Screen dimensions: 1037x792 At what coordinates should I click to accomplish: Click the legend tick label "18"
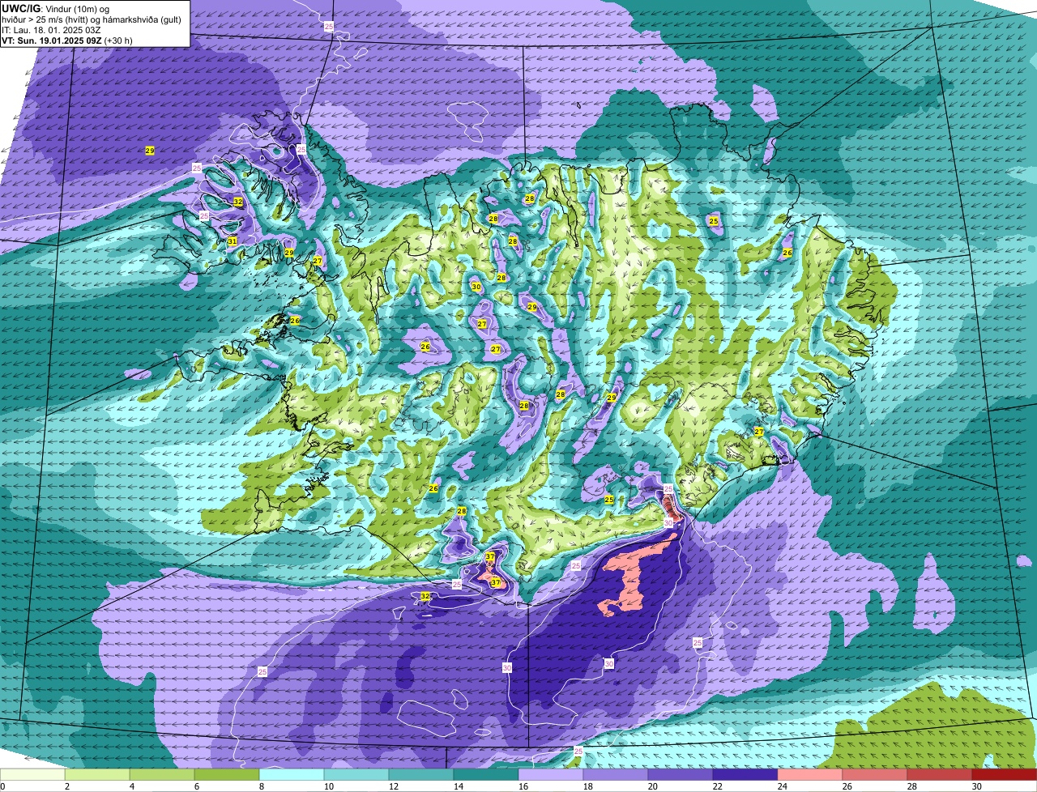tap(587, 786)
